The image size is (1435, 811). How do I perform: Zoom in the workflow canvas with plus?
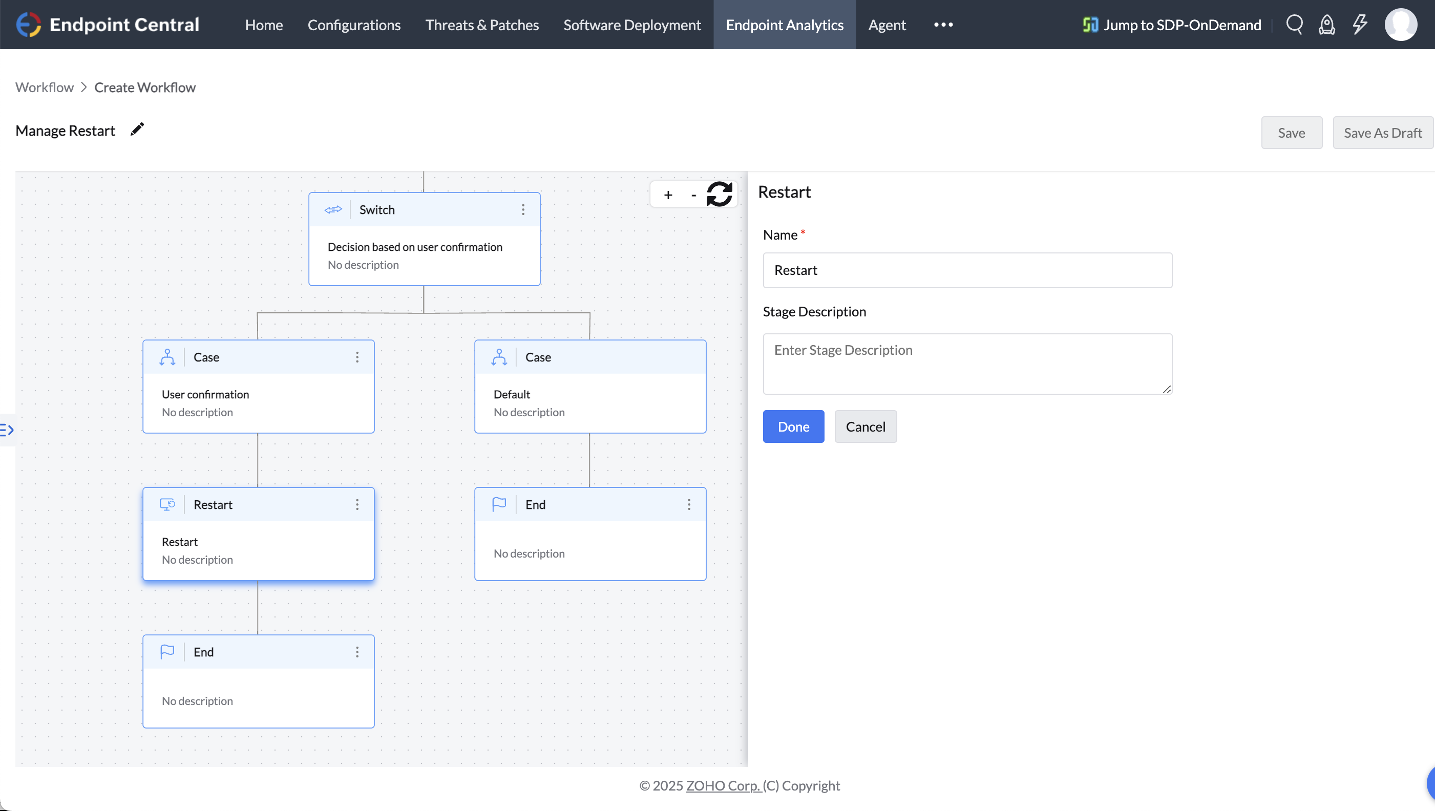668,195
